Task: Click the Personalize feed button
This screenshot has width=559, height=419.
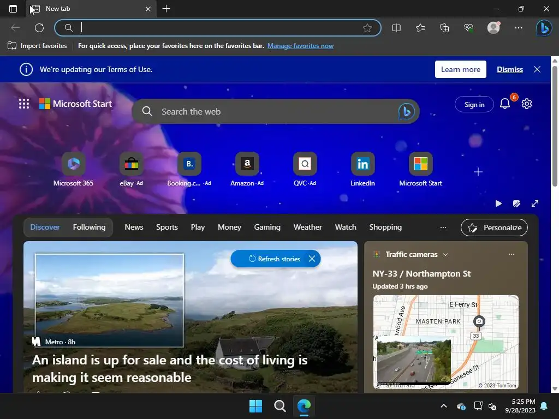Action: [x=494, y=228]
